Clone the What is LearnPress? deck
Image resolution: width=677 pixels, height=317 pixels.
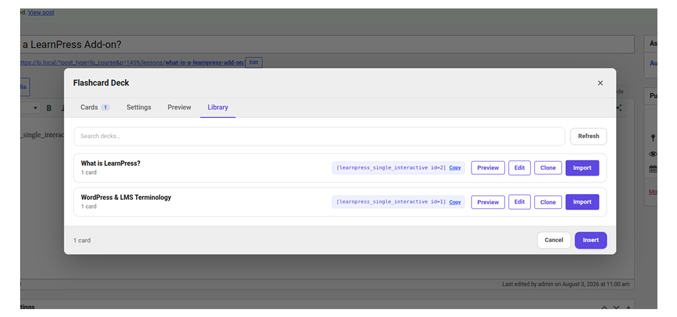tap(548, 168)
